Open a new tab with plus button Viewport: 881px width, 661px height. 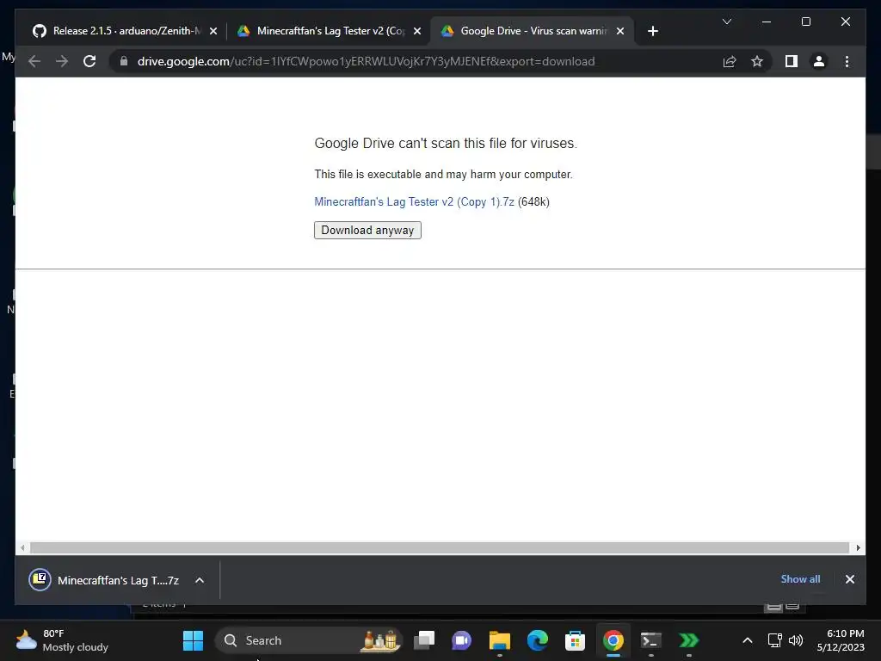pos(652,31)
